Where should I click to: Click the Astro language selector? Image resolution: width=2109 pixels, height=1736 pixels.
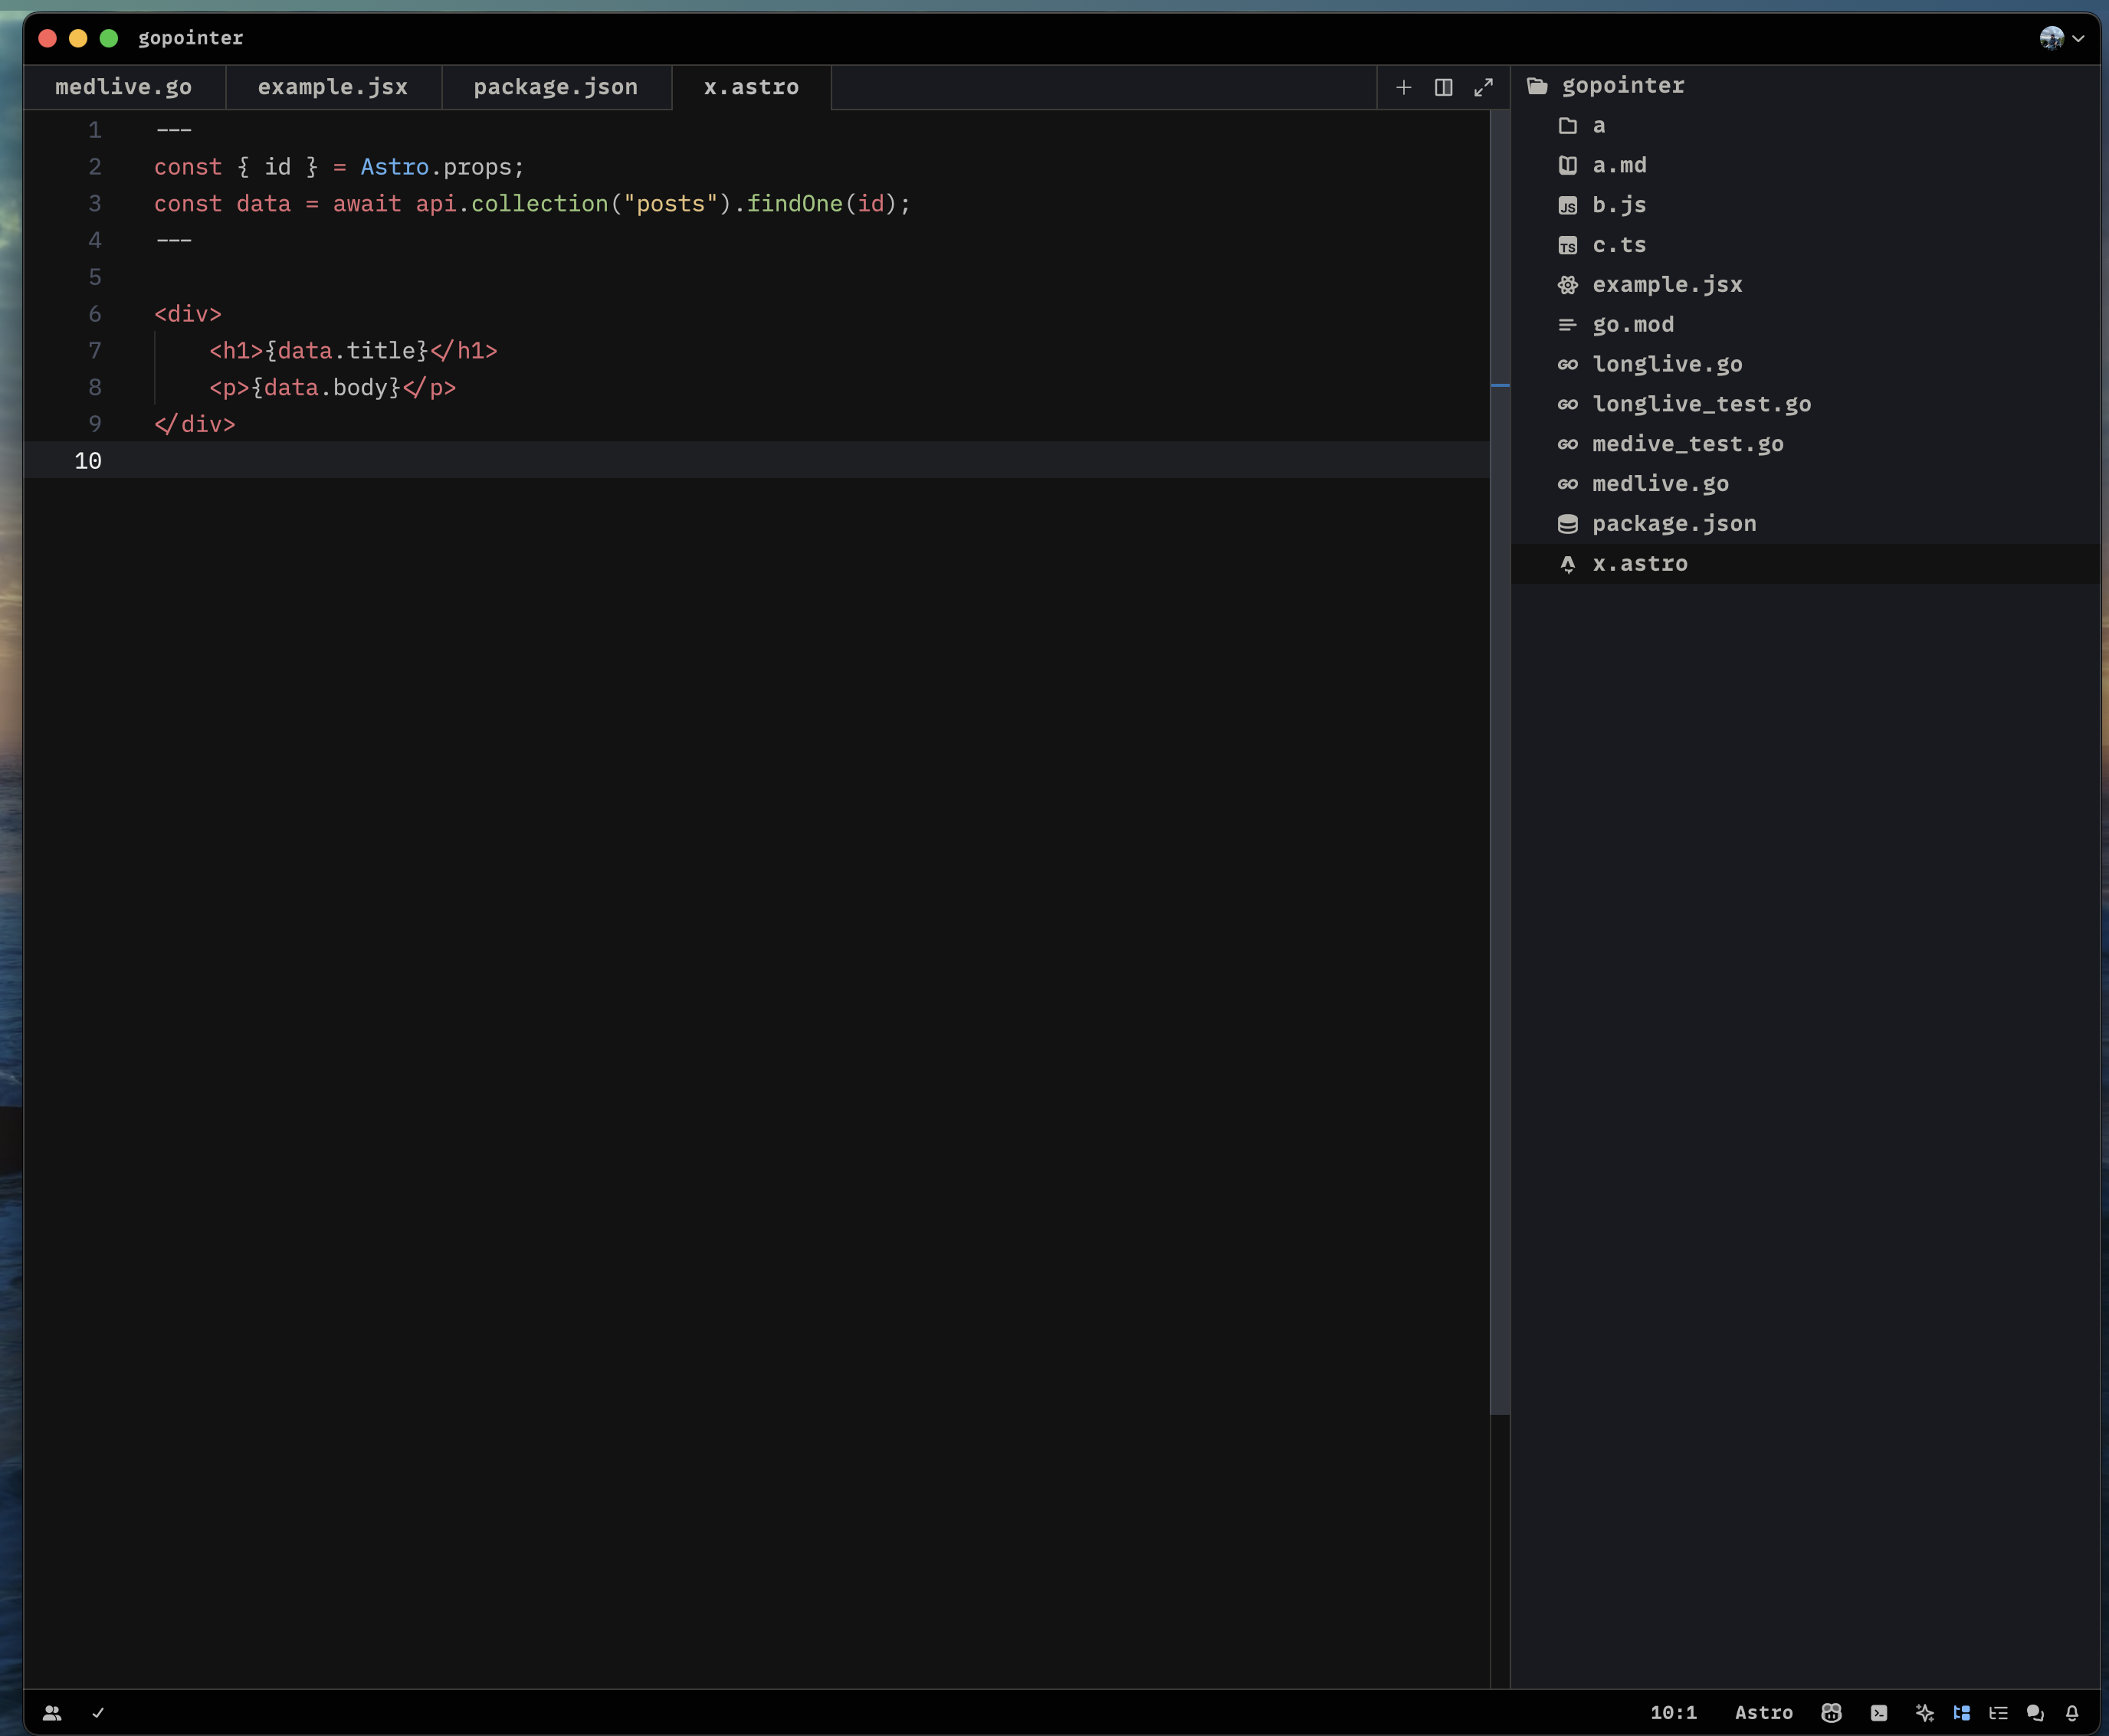(1763, 1713)
